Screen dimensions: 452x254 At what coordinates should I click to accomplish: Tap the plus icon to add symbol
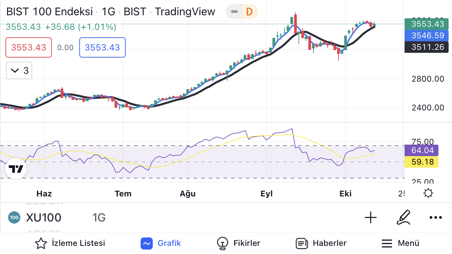371,217
